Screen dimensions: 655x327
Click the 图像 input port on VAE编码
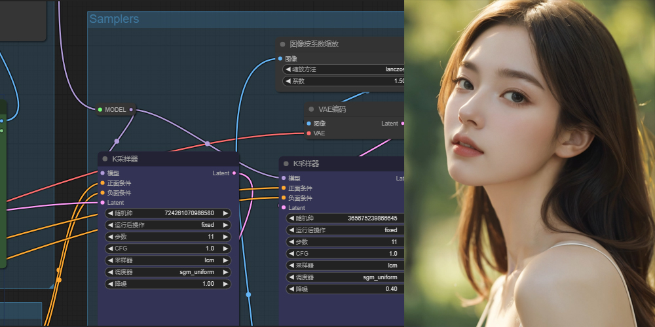pos(309,124)
